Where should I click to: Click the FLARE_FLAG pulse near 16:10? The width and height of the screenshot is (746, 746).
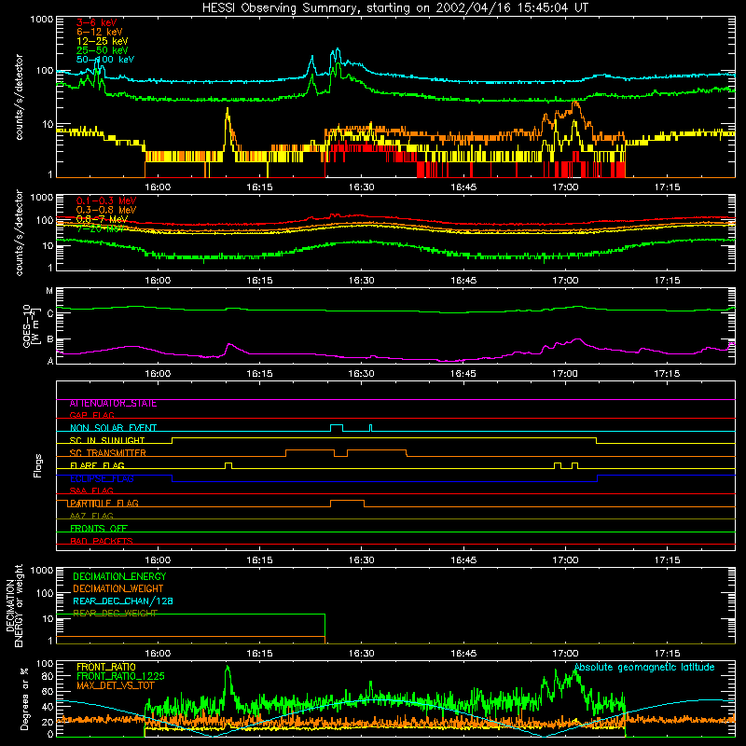[228, 465]
